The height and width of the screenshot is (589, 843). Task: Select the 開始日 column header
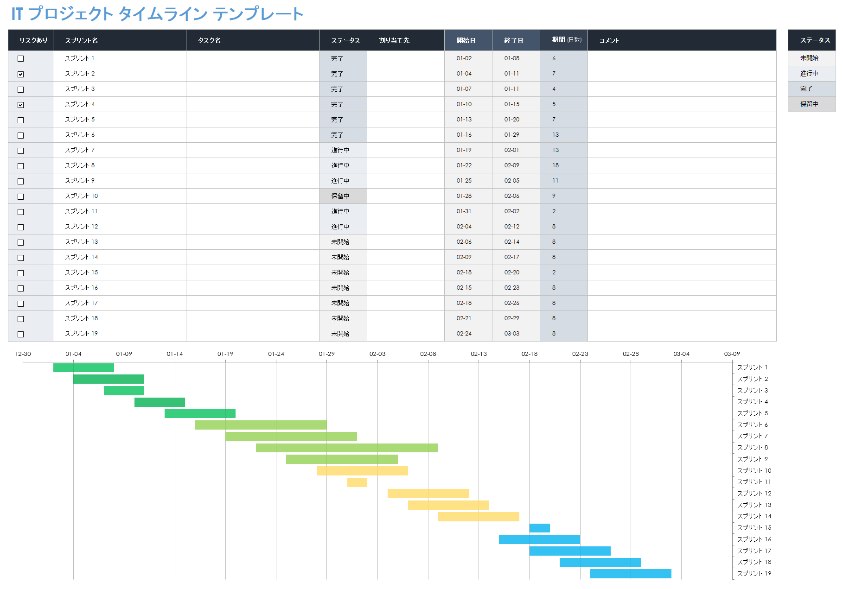pyautogui.click(x=468, y=40)
